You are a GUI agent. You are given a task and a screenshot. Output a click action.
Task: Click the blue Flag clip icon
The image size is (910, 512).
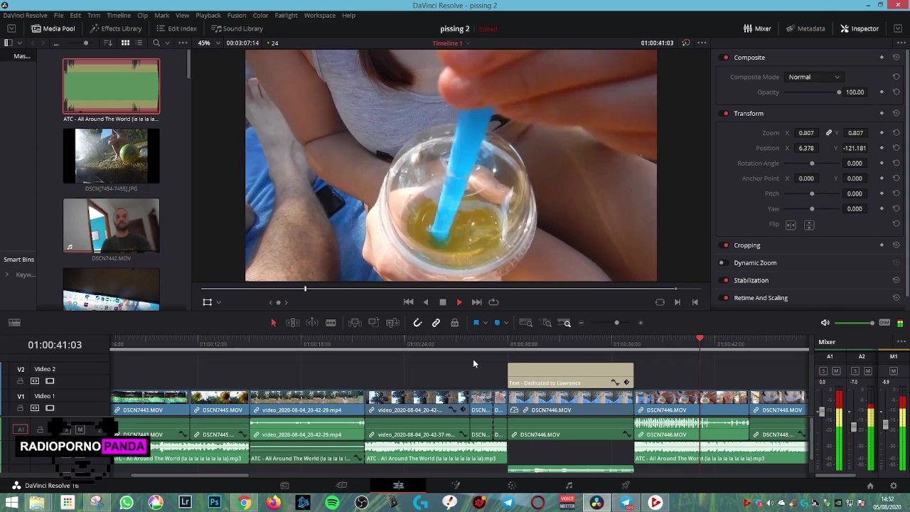click(476, 323)
